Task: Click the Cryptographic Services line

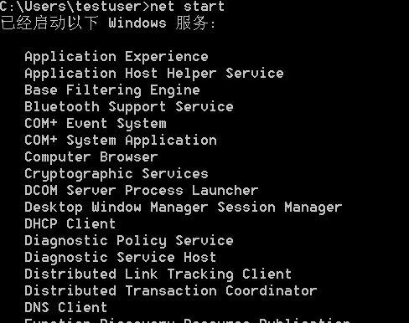Action: 116,174
